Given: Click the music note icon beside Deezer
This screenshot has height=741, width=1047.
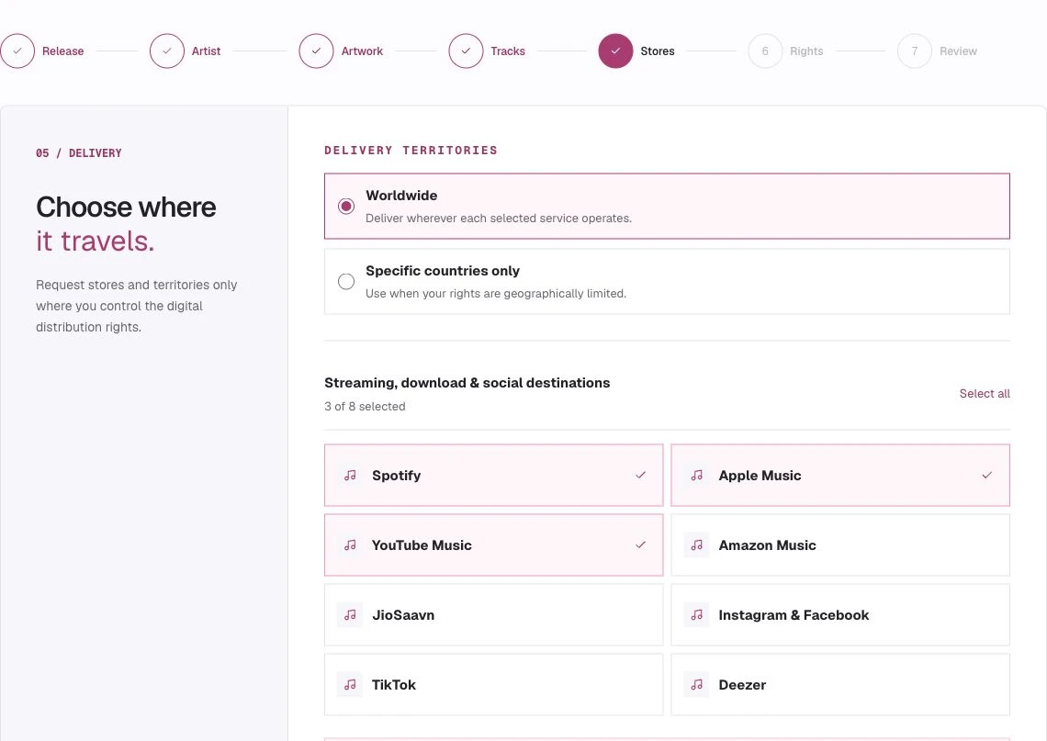Looking at the screenshot, I should point(696,684).
